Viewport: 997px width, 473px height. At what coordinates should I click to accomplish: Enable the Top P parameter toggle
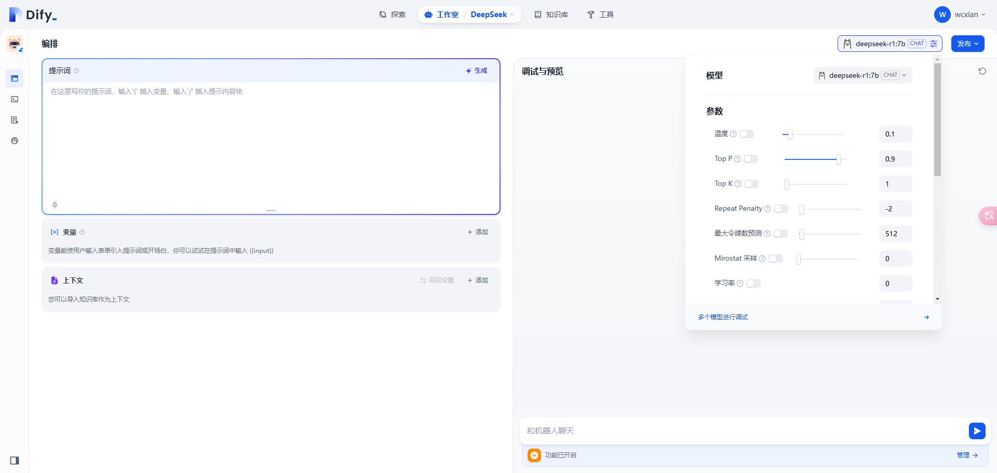pyautogui.click(x=751, y=159)
